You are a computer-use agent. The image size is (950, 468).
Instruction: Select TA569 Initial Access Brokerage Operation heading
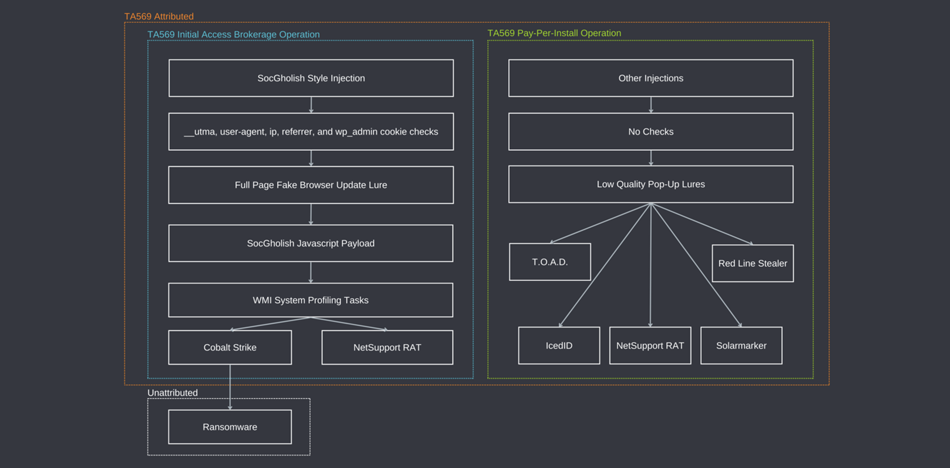233,35
